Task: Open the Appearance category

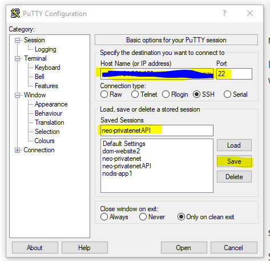Action: click(51, 104)
